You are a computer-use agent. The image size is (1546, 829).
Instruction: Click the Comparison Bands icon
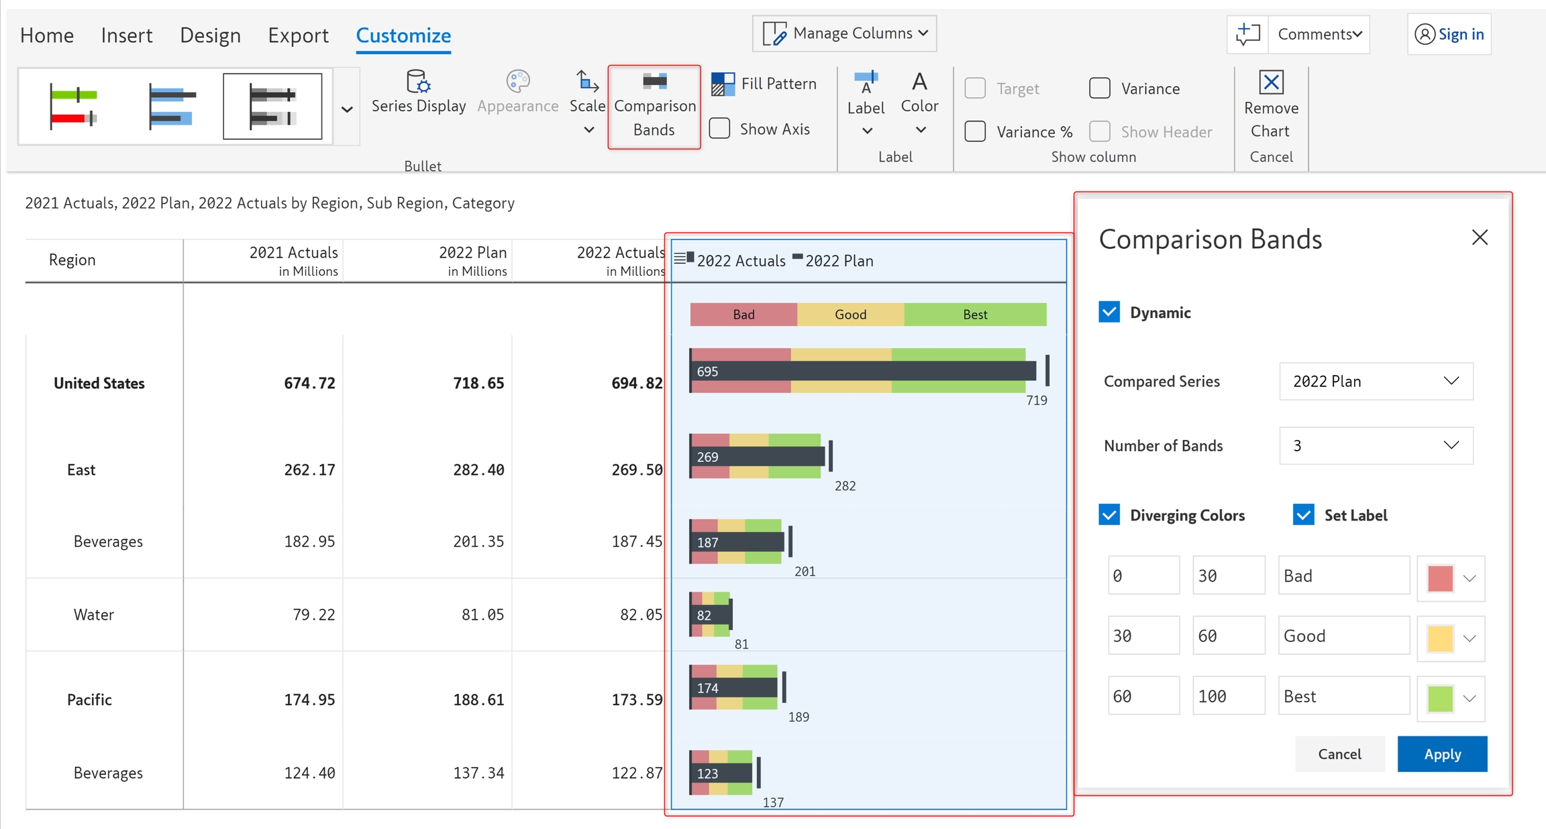[x=654, y=82]
